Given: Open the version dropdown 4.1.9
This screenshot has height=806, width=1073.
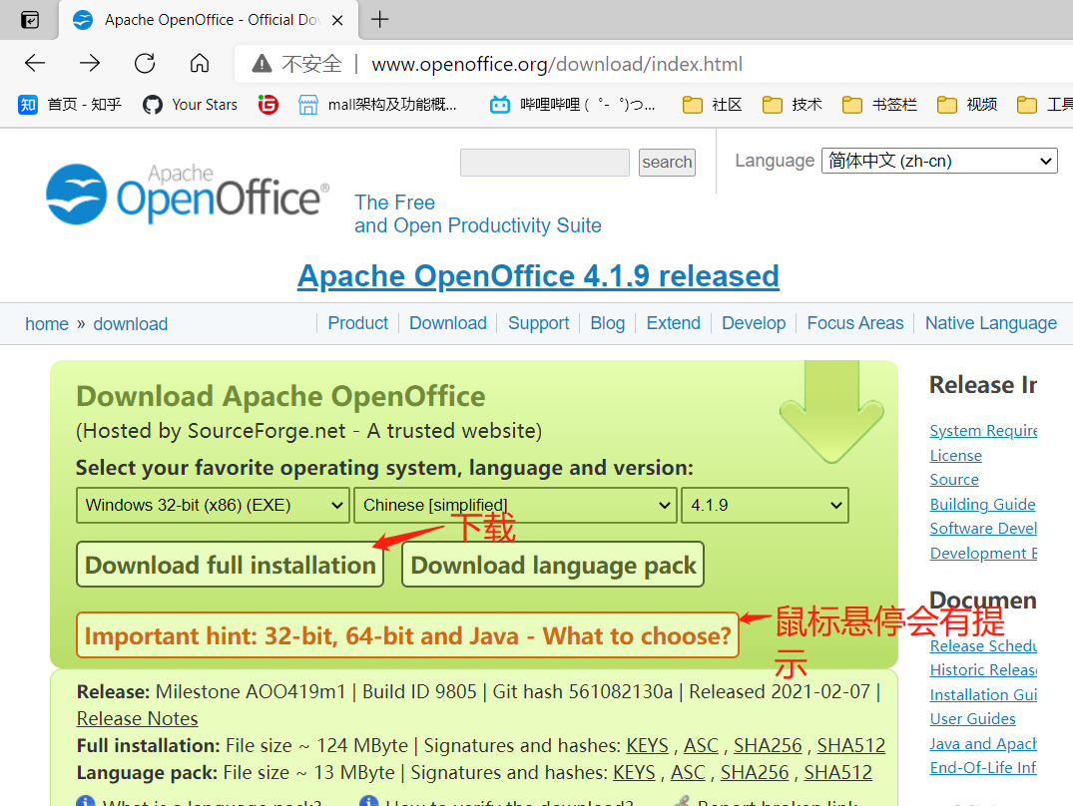Looking at the screenshot, I should (765, 505).
